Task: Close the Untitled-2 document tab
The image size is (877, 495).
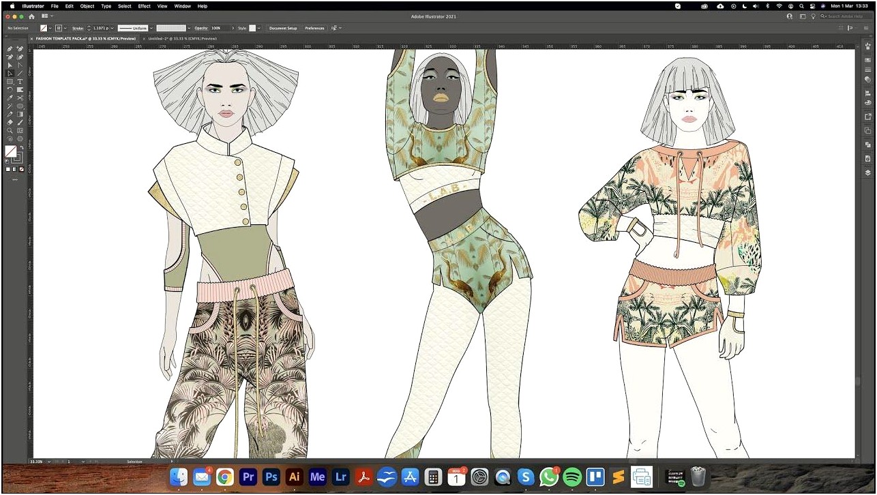Action: tap(145, 39)
